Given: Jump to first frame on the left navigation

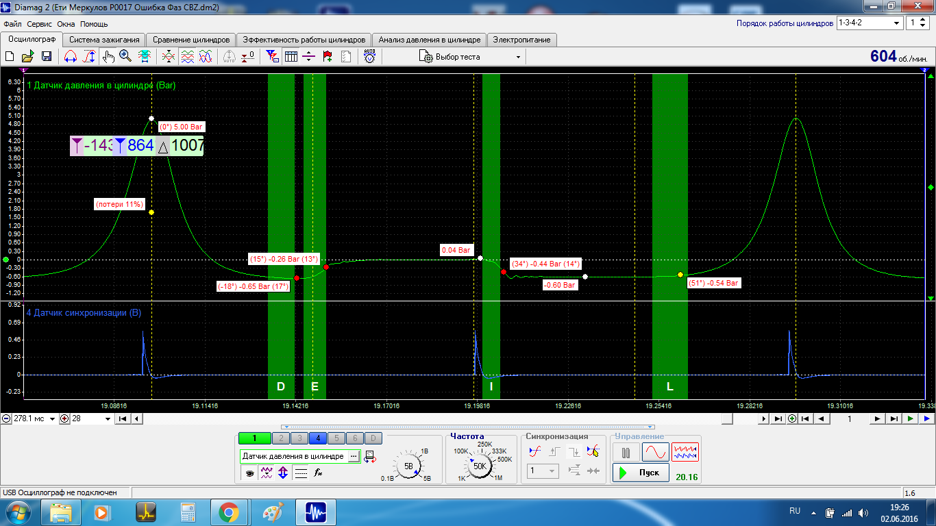Looking at the screenshot, I should click(122, 418).
